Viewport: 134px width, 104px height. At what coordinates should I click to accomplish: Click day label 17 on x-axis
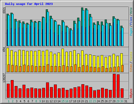click(71, 101)
